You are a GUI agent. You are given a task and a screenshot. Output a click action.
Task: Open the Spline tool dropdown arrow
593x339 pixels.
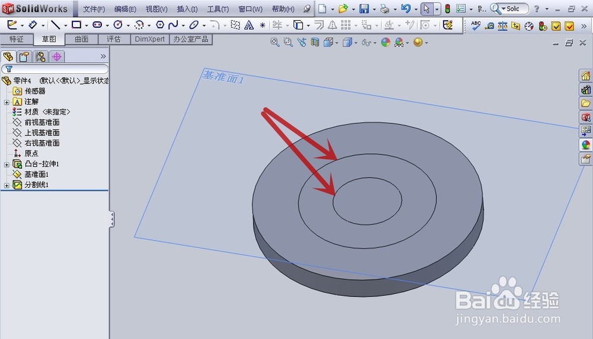183,25
